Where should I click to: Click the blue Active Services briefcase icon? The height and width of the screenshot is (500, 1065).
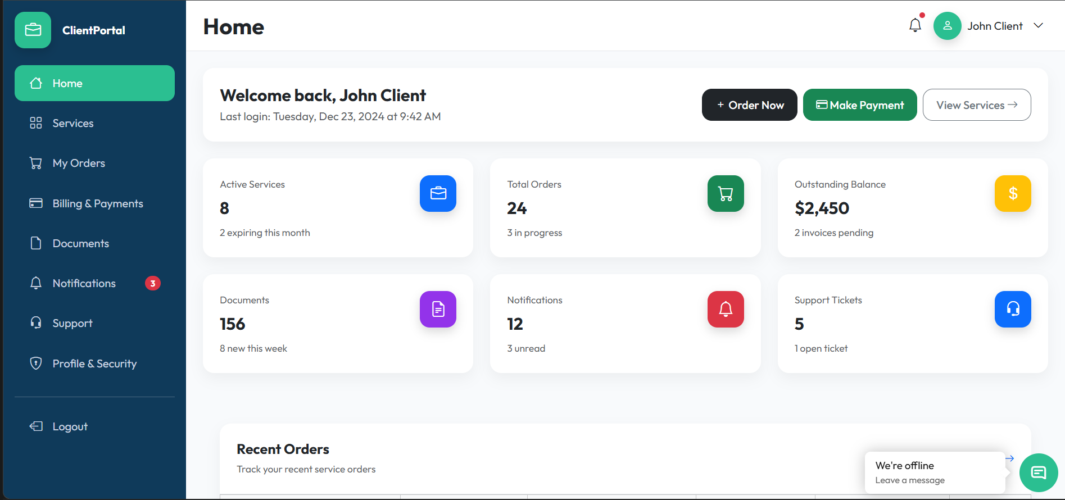pos(438,193)
